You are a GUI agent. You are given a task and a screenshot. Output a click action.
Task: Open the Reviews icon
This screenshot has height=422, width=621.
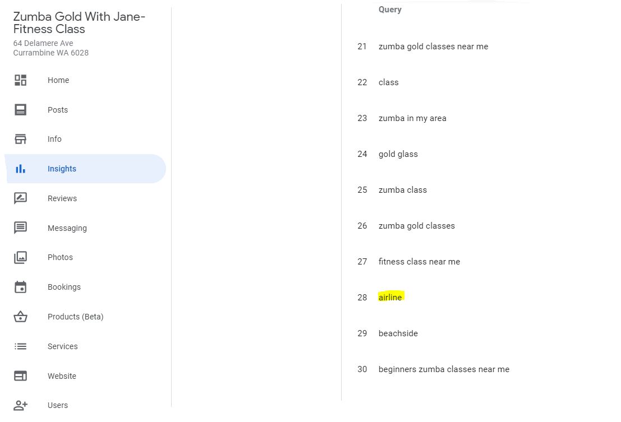[x=21, y=198]
